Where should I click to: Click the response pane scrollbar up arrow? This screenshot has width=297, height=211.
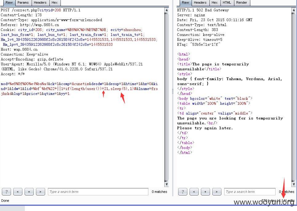tap(294, 10)
